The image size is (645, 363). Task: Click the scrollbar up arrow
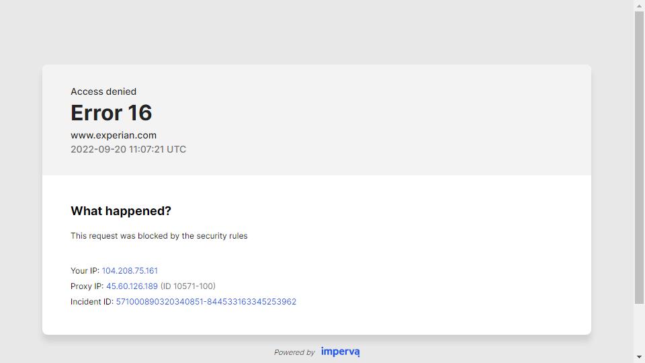coord(639,6)
